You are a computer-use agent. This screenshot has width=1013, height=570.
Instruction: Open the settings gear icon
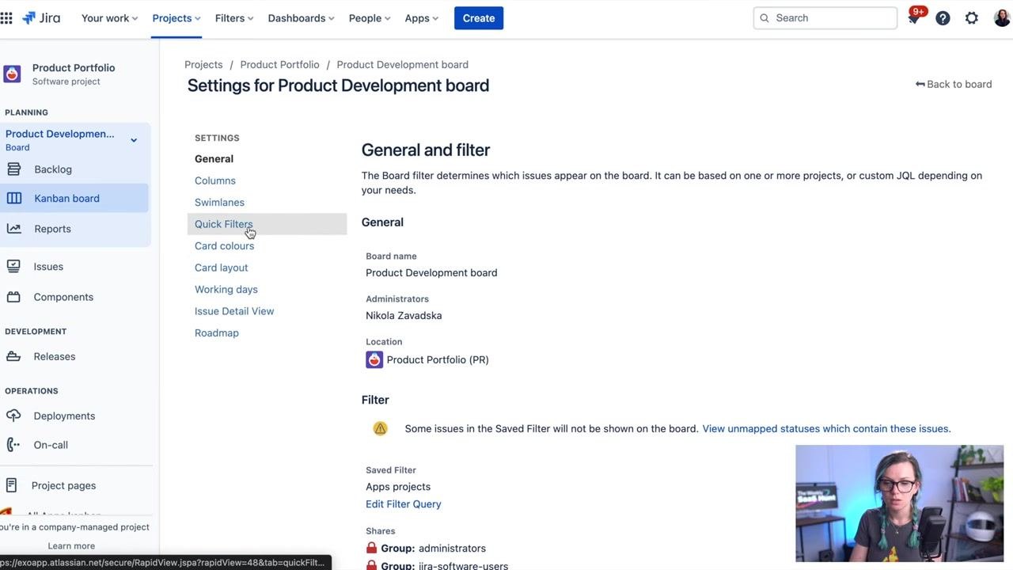point(972,18)
